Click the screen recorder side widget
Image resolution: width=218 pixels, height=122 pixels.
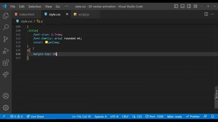(217, 93)
